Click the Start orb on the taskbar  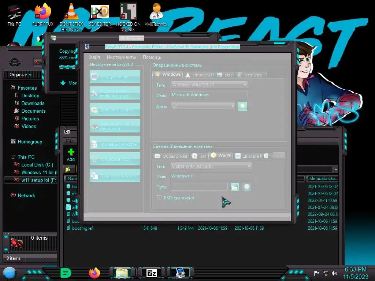tap(10, 273)
